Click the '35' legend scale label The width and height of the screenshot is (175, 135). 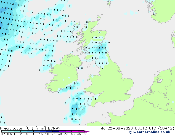click(x=66, y=134)
